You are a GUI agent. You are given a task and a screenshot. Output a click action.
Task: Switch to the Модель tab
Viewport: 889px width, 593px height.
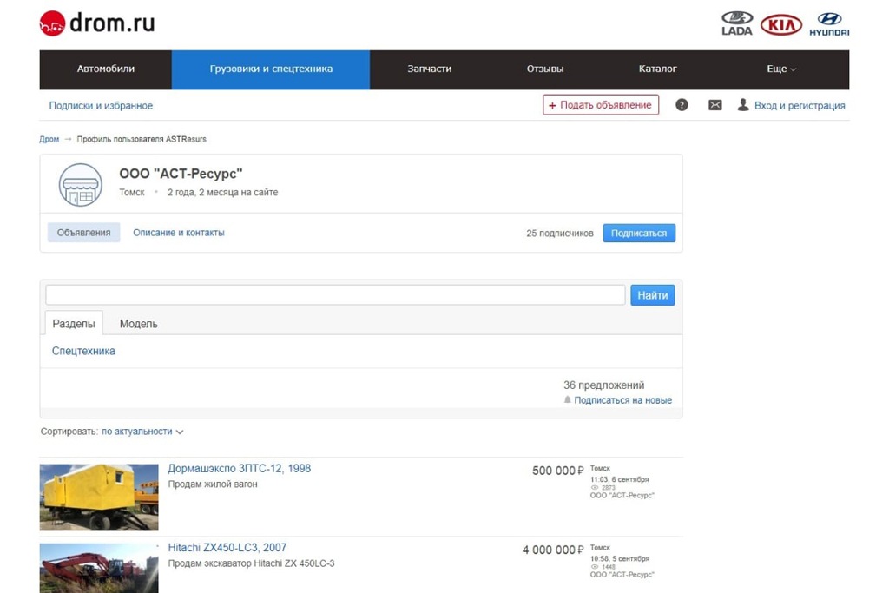point(138,324)
